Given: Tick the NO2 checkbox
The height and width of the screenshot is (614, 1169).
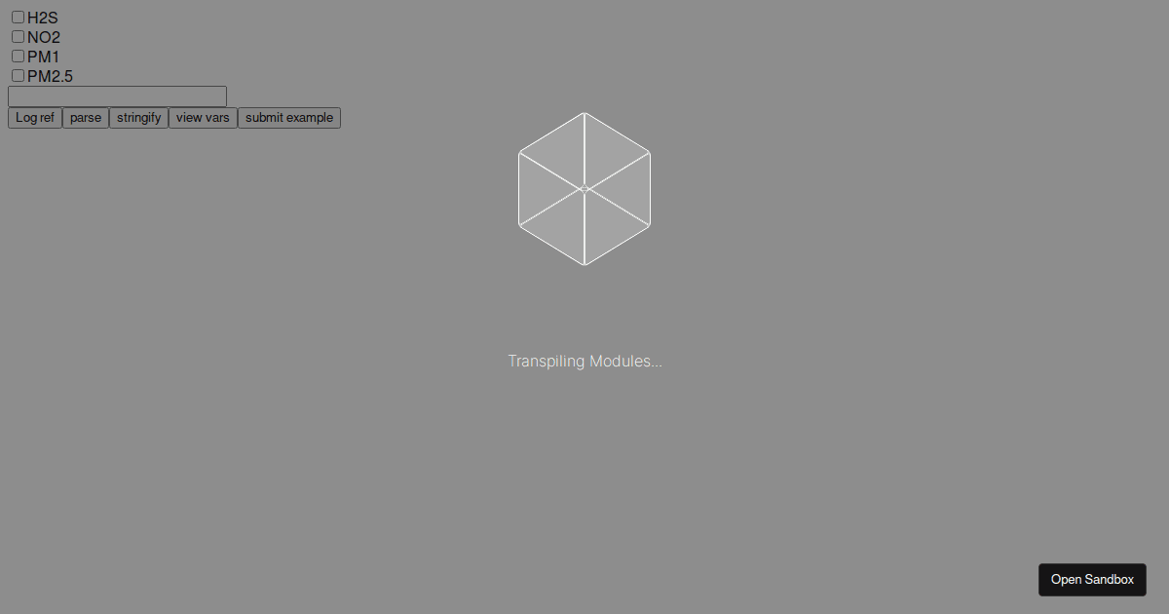Looking at the screenshot, I should click(x=18, y=37).
